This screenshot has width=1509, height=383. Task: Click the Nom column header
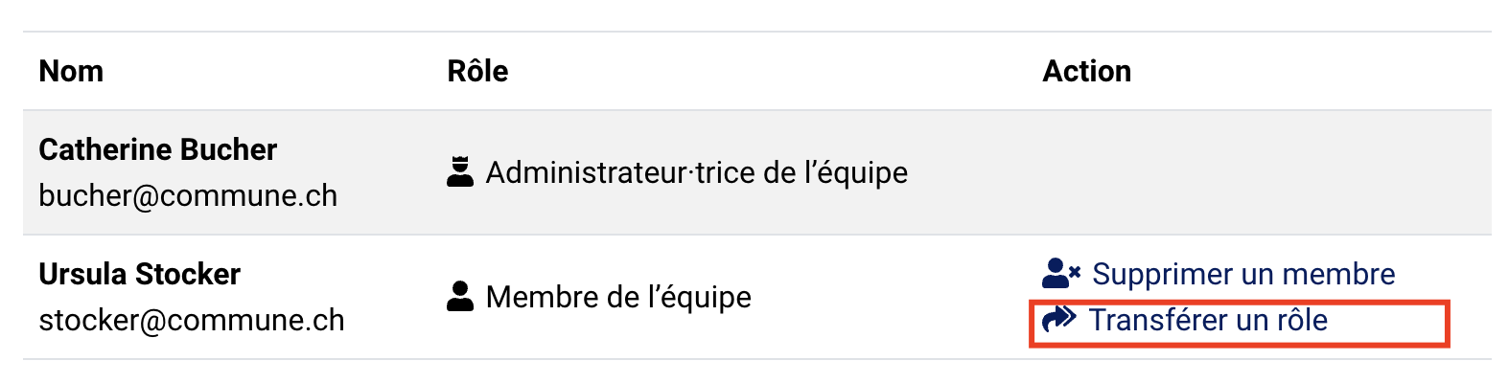(x=71, y=71)
